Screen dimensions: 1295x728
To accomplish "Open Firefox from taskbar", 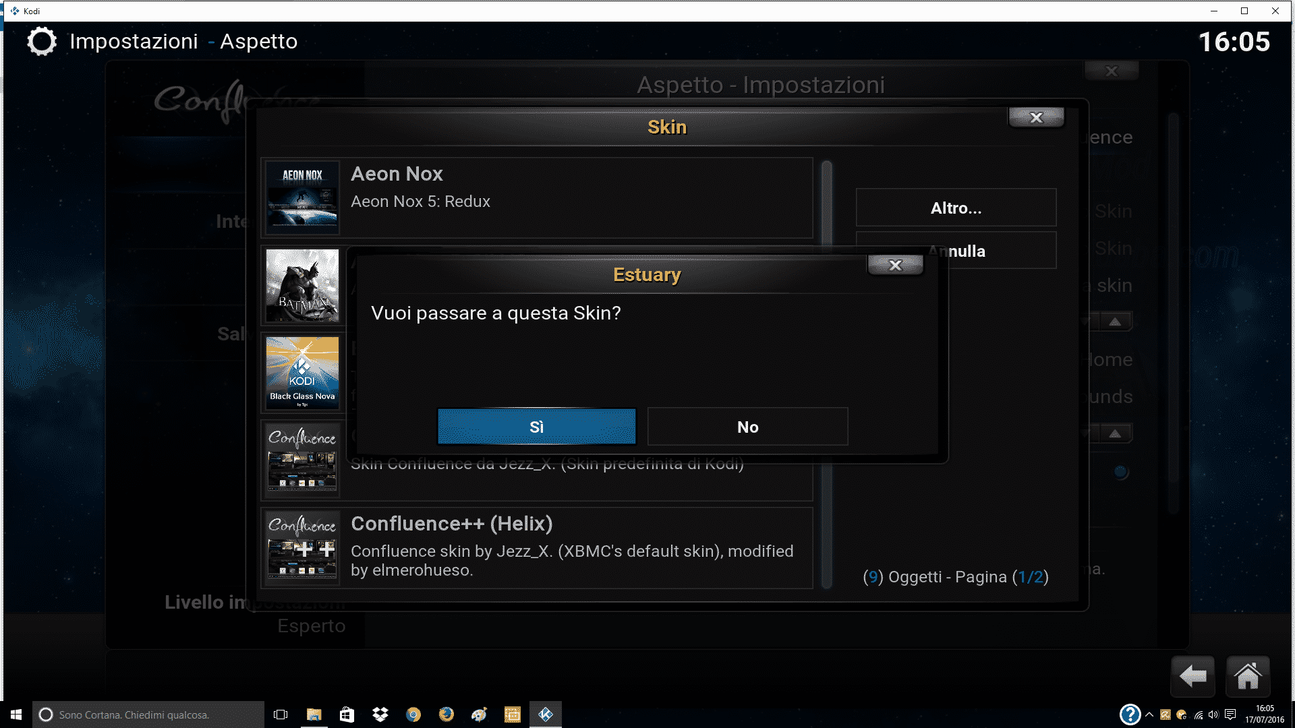I will point(447,715).
